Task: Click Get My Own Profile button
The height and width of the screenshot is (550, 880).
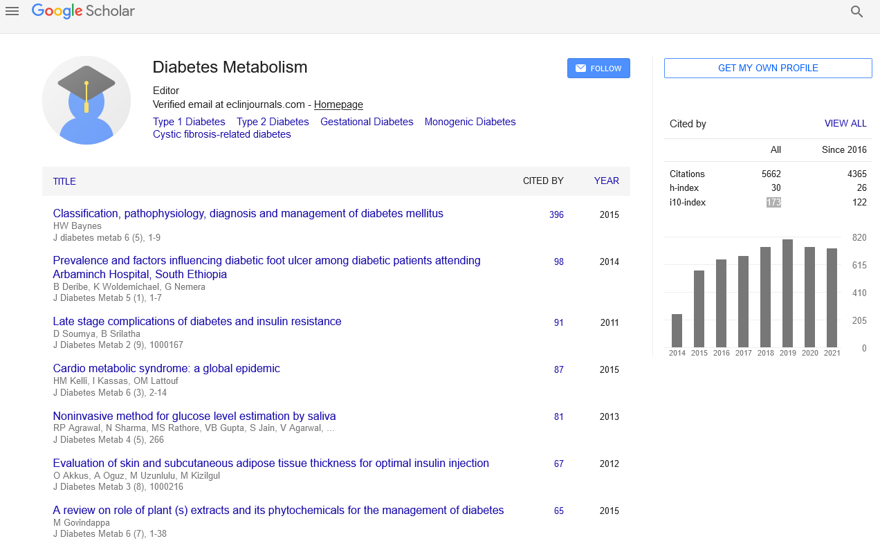Action: point(767,68)
